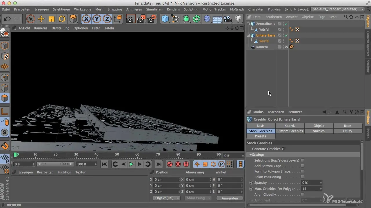This screenshot has height=208, width=371.
Task: Click Sparsity value stepper
Action: point(321,183)
